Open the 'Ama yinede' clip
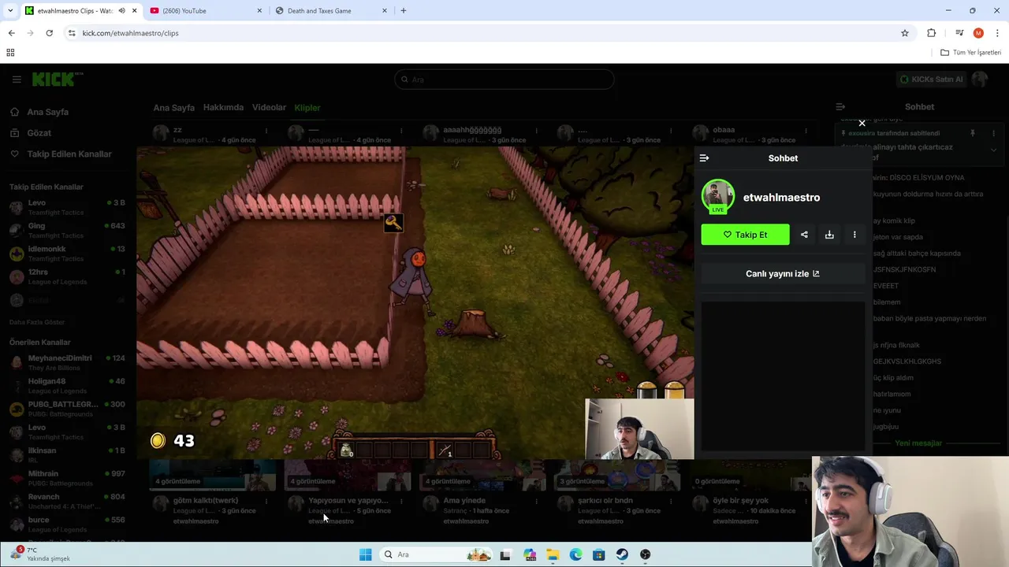 tap(464, 500)
